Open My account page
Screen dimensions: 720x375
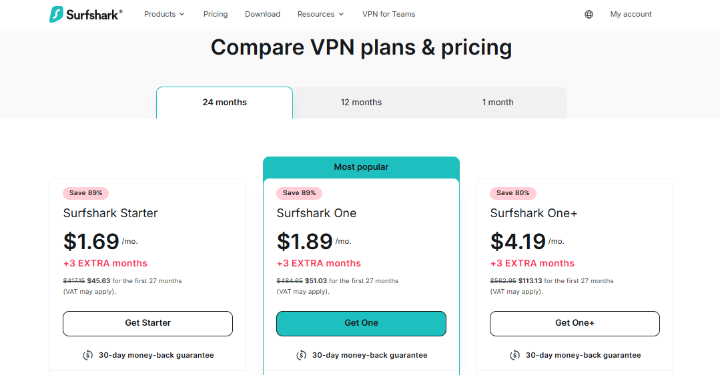[631, 14]
